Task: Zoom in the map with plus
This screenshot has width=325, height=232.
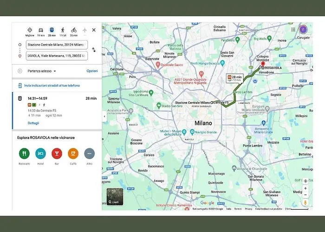Action: 305,188
